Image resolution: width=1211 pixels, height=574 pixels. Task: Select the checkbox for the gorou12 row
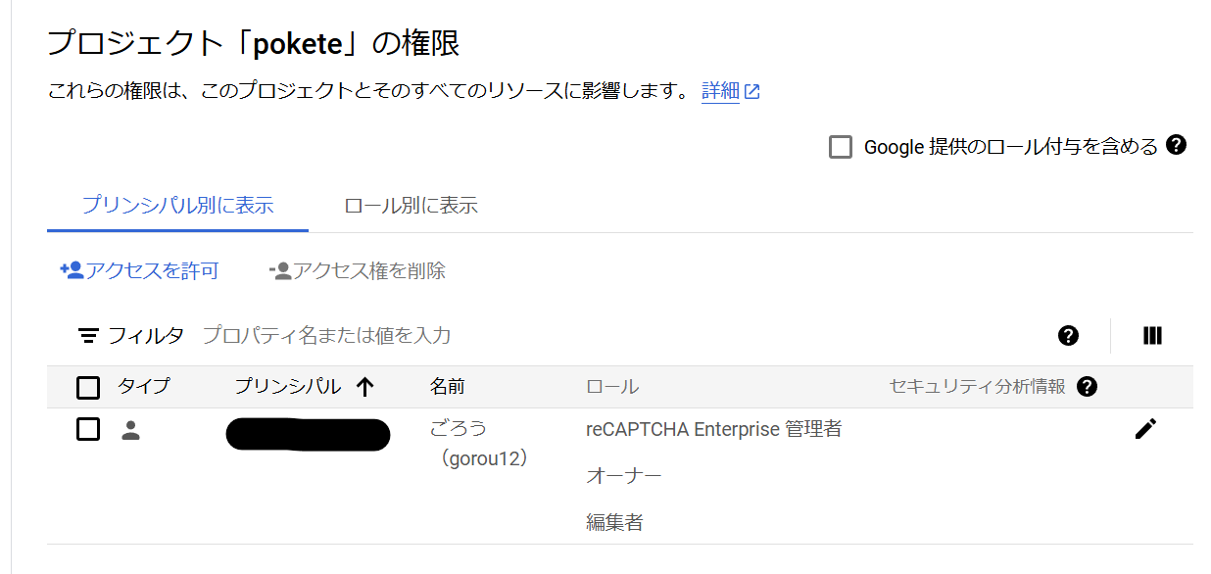click(88, 429)
